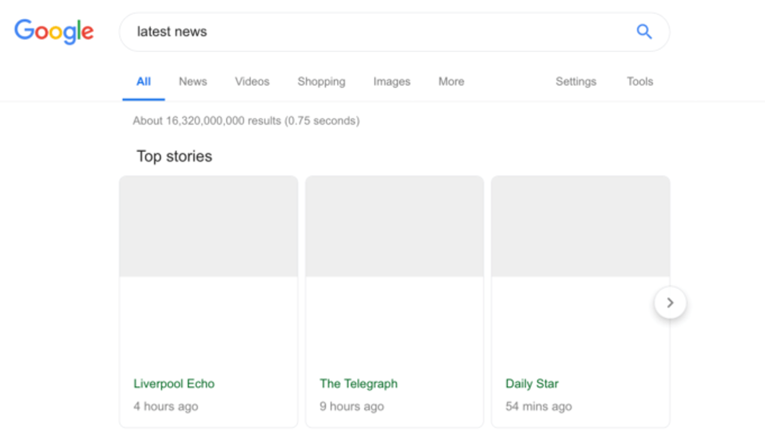
Task: Click the search magnifier icon
Action: point(644,32)
